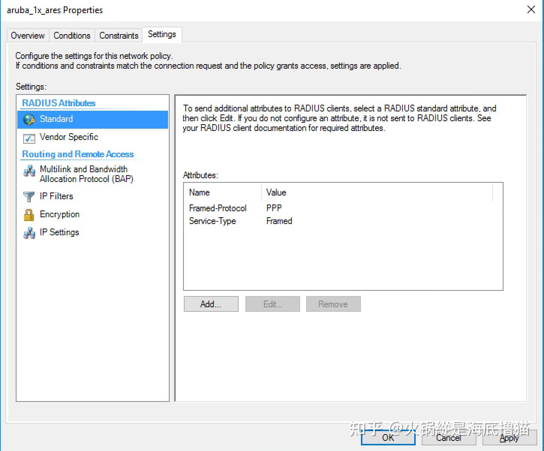Click the Encryption padlock icon
This screenshot has width=544, height=451.
(29, 214)
